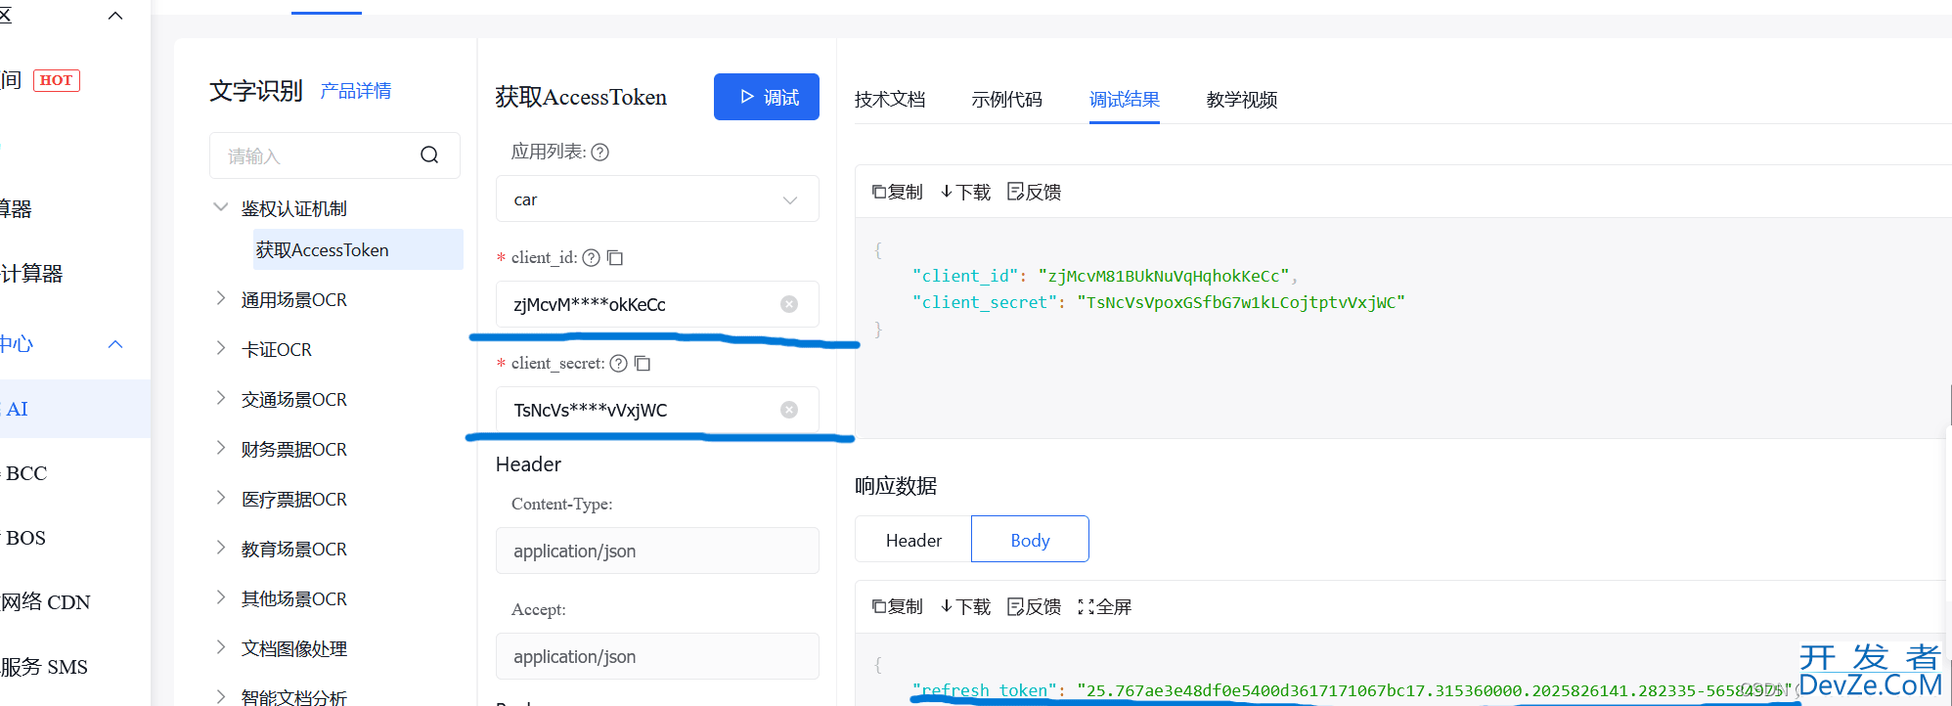Screen dimensions: 1952x706
Task: Switch to the 教学视频 tab
Action: [x=1242, y=100]
